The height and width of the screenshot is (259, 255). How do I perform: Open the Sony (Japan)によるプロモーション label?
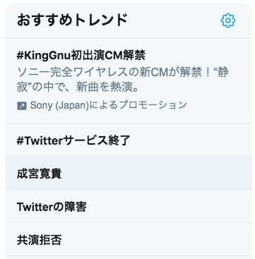click(102, 105)
